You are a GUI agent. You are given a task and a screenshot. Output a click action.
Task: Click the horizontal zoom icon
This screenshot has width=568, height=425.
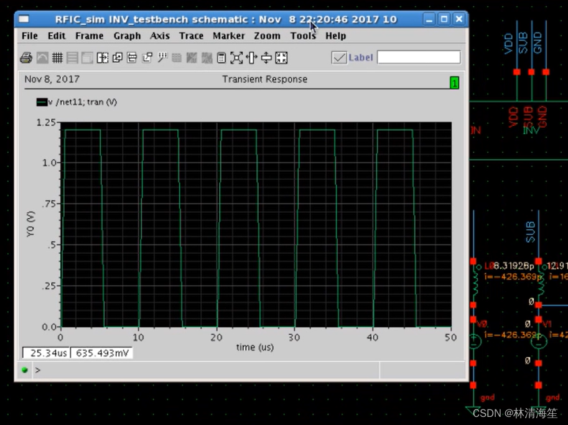click(251, 58)
